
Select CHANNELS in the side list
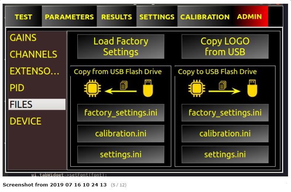(x=37, y=54)
